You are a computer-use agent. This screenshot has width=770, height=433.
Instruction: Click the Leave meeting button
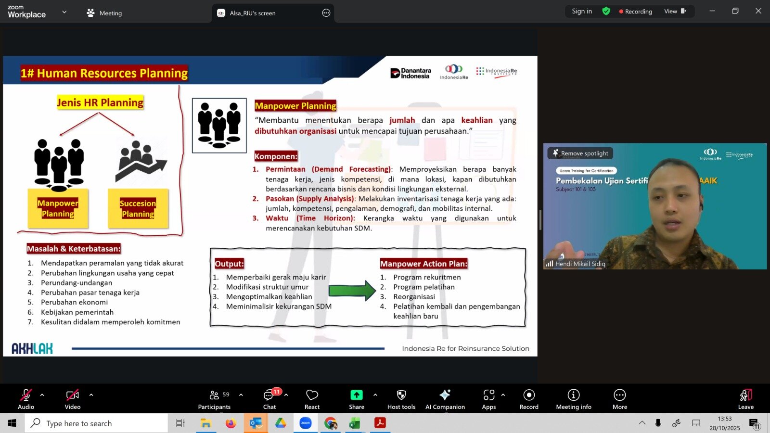[x=745, y=399]
